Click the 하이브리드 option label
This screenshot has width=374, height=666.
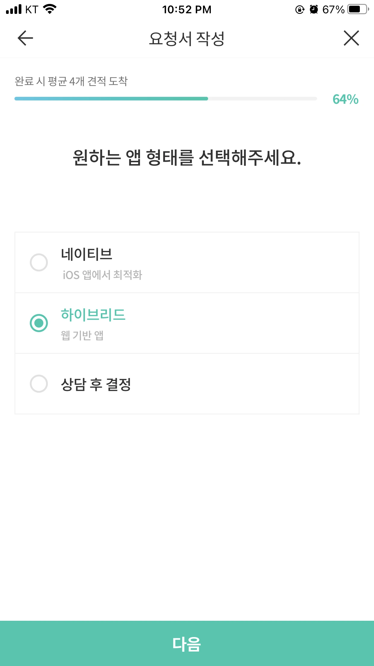[x=93, y=315]
